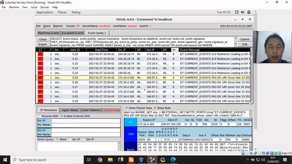
Task: Open the VirtualBox Machine menu
Action: pos(14,7)
